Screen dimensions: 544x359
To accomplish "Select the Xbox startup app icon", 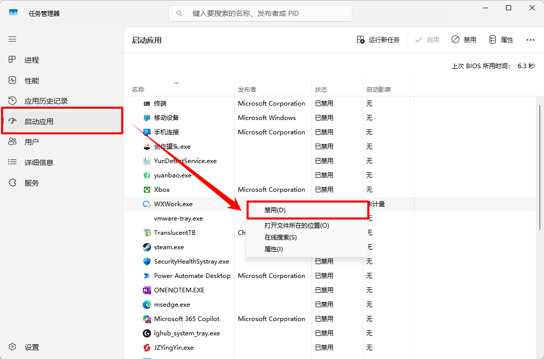I will point(147,190).
